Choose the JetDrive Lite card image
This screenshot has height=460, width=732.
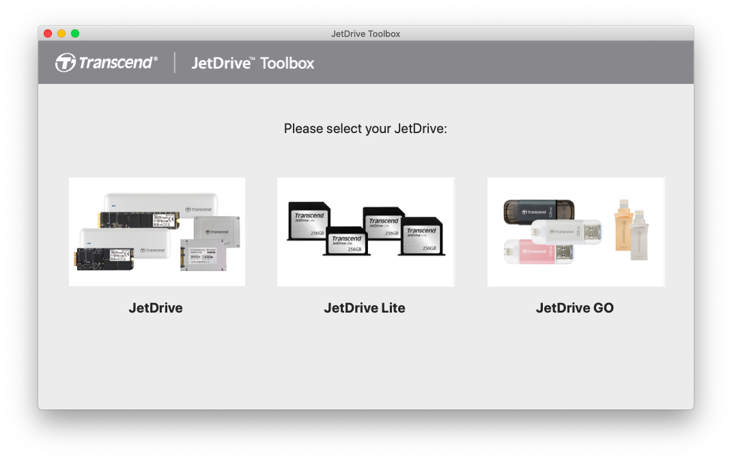(x=365, y=232)
